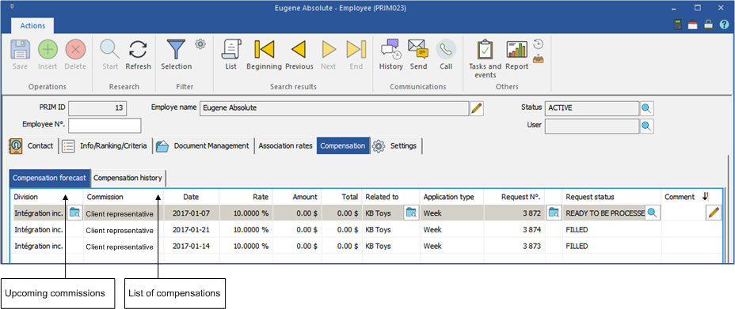Viewport: 735px width, 309px height.
Task: Click the Call phone icon
Action: tap(446, 49)
